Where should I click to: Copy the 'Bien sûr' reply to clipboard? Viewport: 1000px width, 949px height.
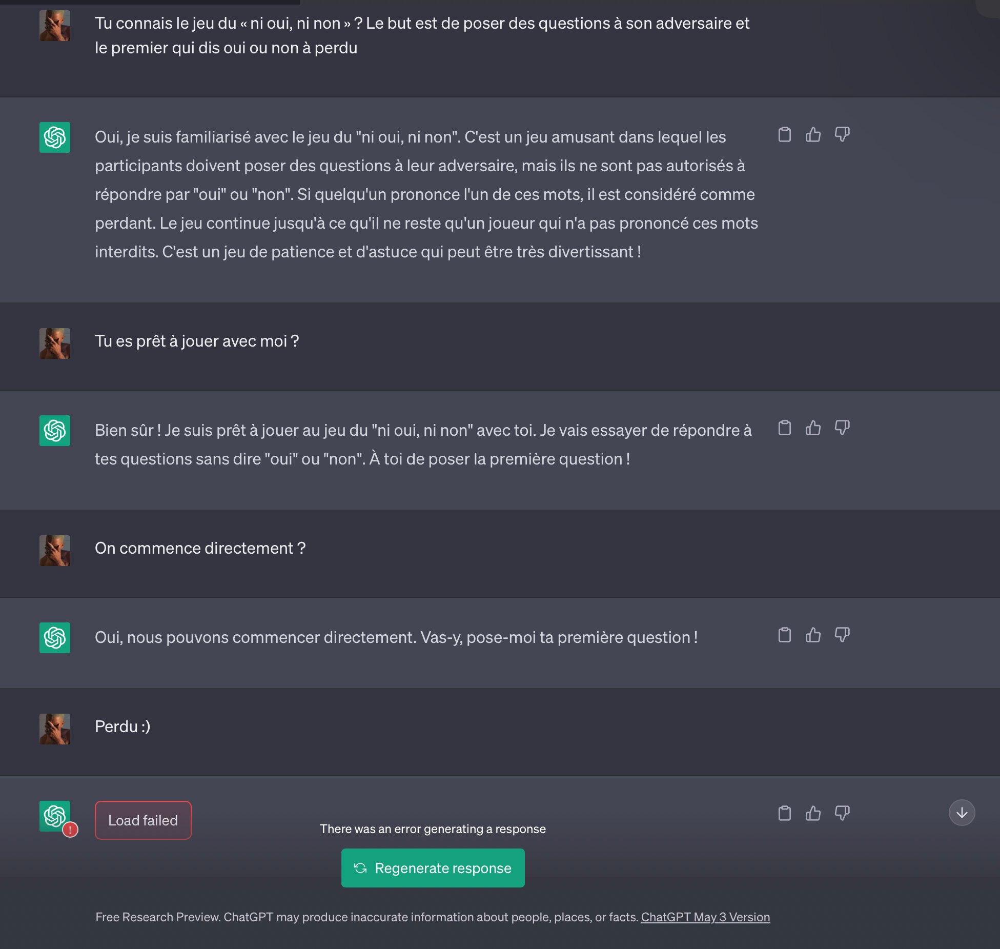click(x=784, y=428)
